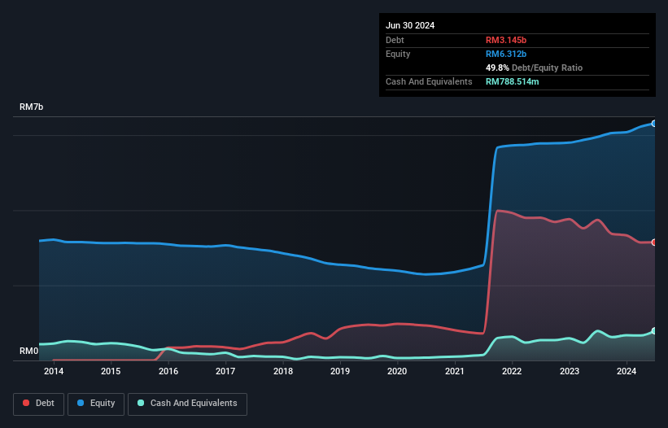This screenshot has width=668, height=428.
Task: Toggle the Debt series legend button
Action: pyautogui.click(x=39, y=404)
